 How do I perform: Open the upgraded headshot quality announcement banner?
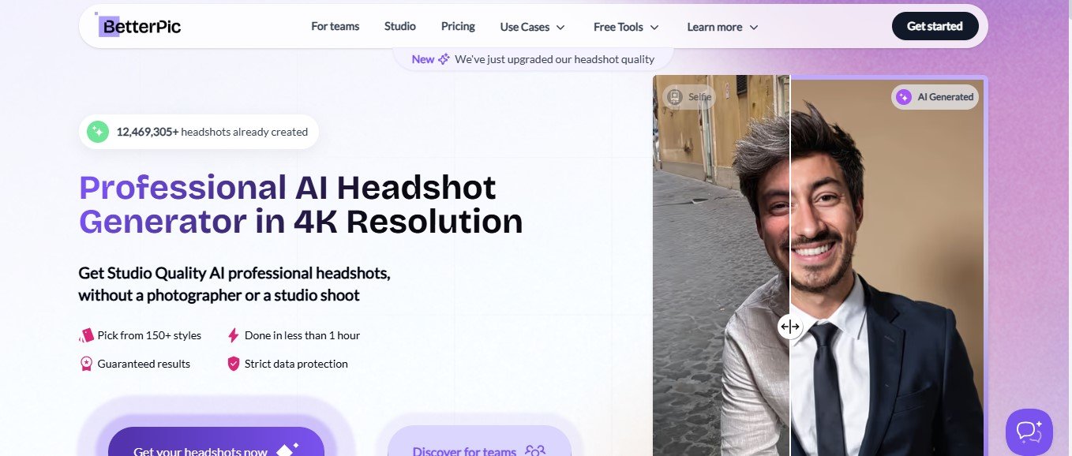534,59
